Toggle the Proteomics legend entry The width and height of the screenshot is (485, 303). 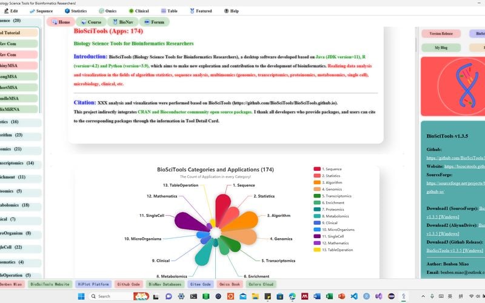click(329, 209)
